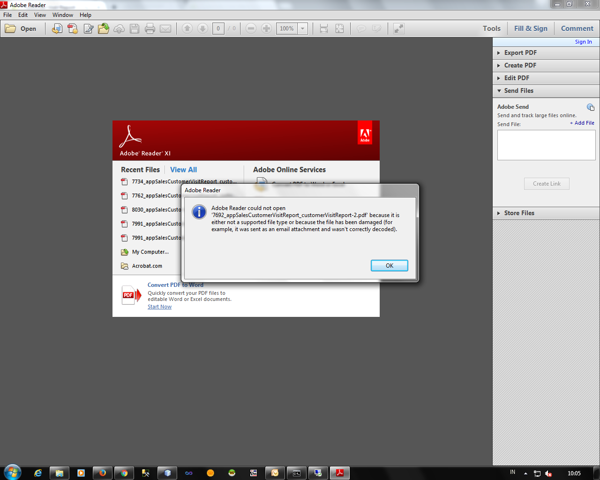Open Google Chrome from the taskbar
Viewport: 600px width, 480px height.
(x=124, y=473)
